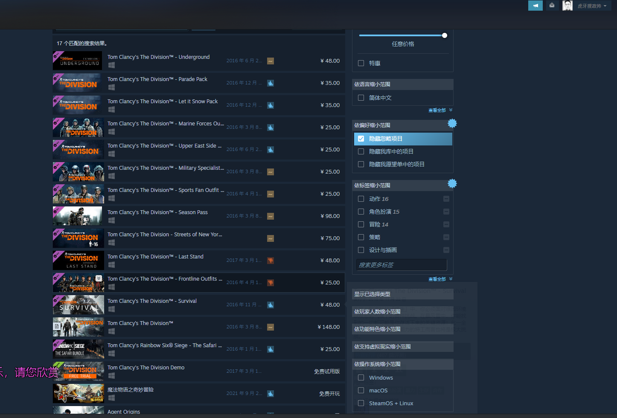The height and width of the screenshot is (418, 617).
Task: Click thumbs-up icon on Let it Snow Pack row
Action: (271, 105)
